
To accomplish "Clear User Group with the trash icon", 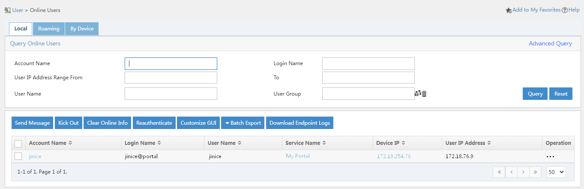I will coord(424,93).
